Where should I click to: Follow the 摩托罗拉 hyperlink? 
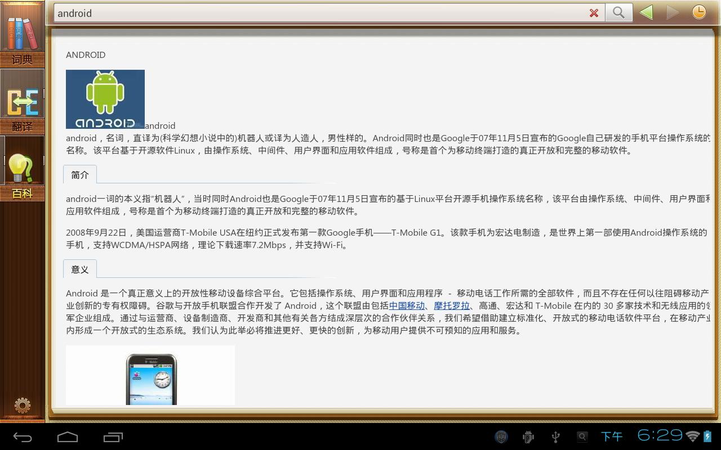point(452,305)
